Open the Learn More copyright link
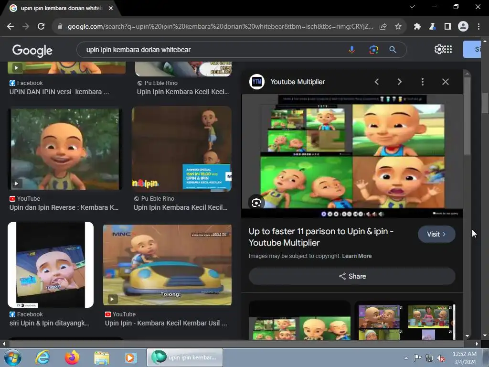 point(357,256)
